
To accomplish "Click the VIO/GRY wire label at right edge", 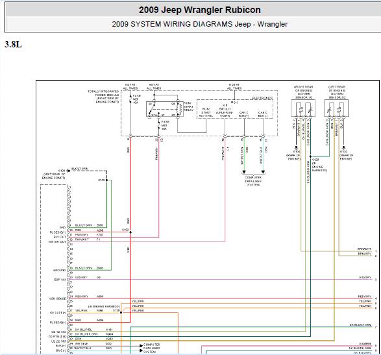I will click(x=365, y=278).
